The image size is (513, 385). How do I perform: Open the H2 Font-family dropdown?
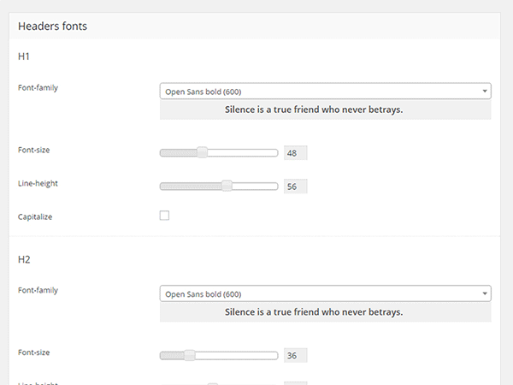click(325, 293)
